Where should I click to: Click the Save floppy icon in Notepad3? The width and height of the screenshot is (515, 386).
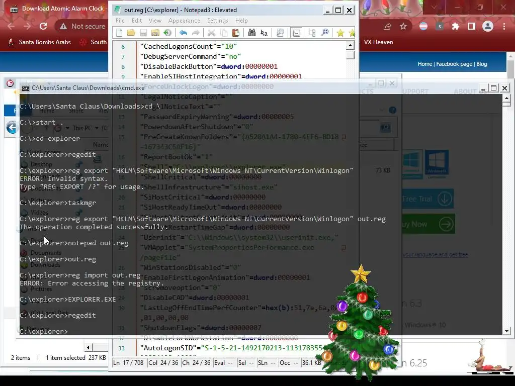[x=143, y=33]
